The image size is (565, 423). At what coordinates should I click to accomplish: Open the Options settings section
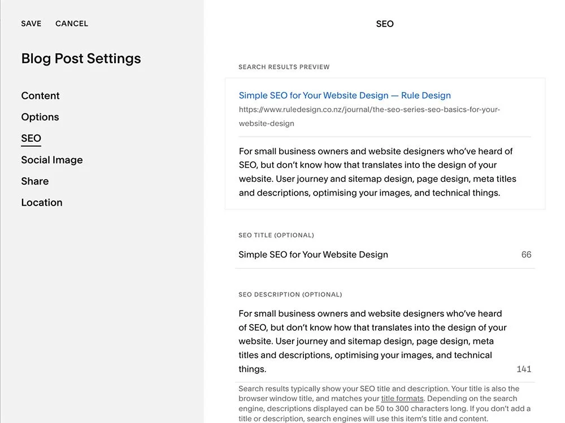click(40, 117)
